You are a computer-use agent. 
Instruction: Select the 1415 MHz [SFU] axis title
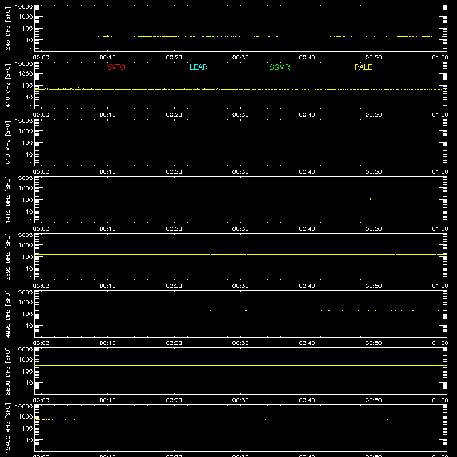click(x=7, y=199)
